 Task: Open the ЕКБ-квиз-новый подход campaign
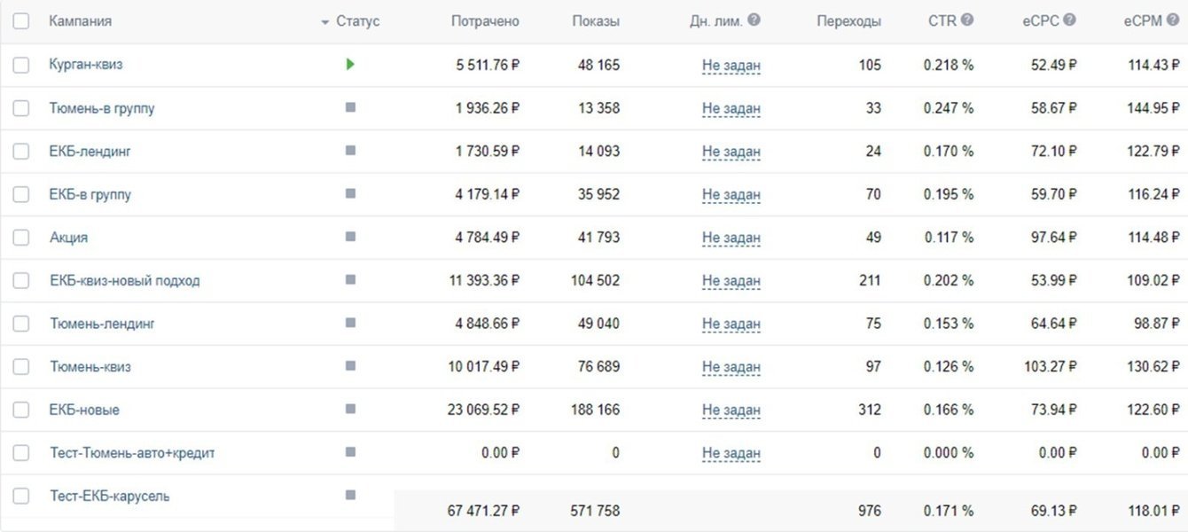pos(125,280)
